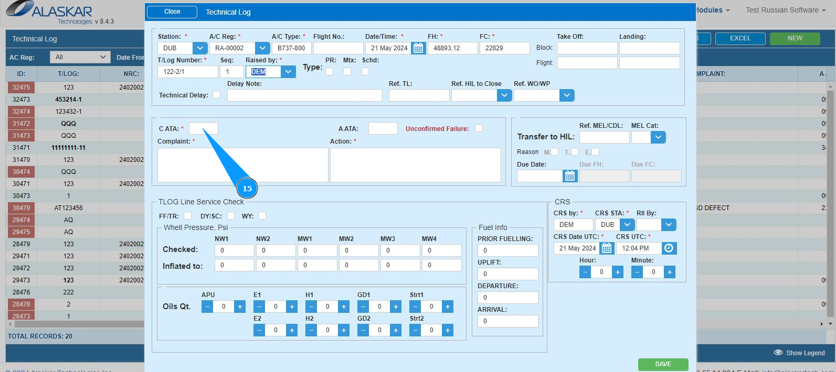The width and height of the screenshot is (836, 372).
Task: Increase E2 oil quantity
Action: (292, 330)
